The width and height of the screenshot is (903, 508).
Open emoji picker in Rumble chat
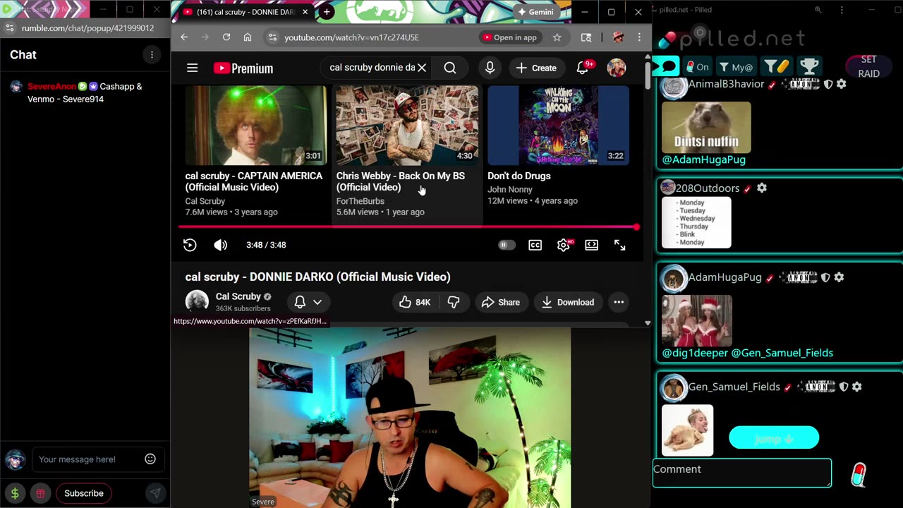[x=150, y=459]
